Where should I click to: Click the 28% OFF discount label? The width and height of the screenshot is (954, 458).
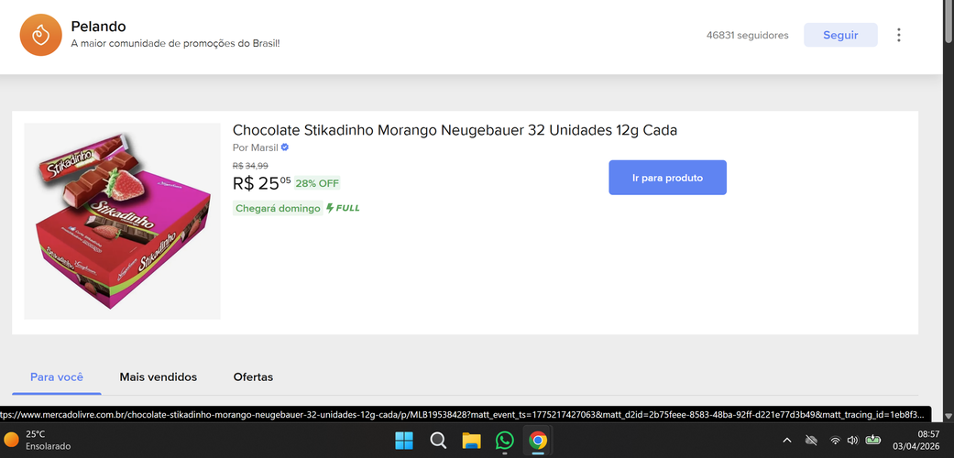[317, 183]
